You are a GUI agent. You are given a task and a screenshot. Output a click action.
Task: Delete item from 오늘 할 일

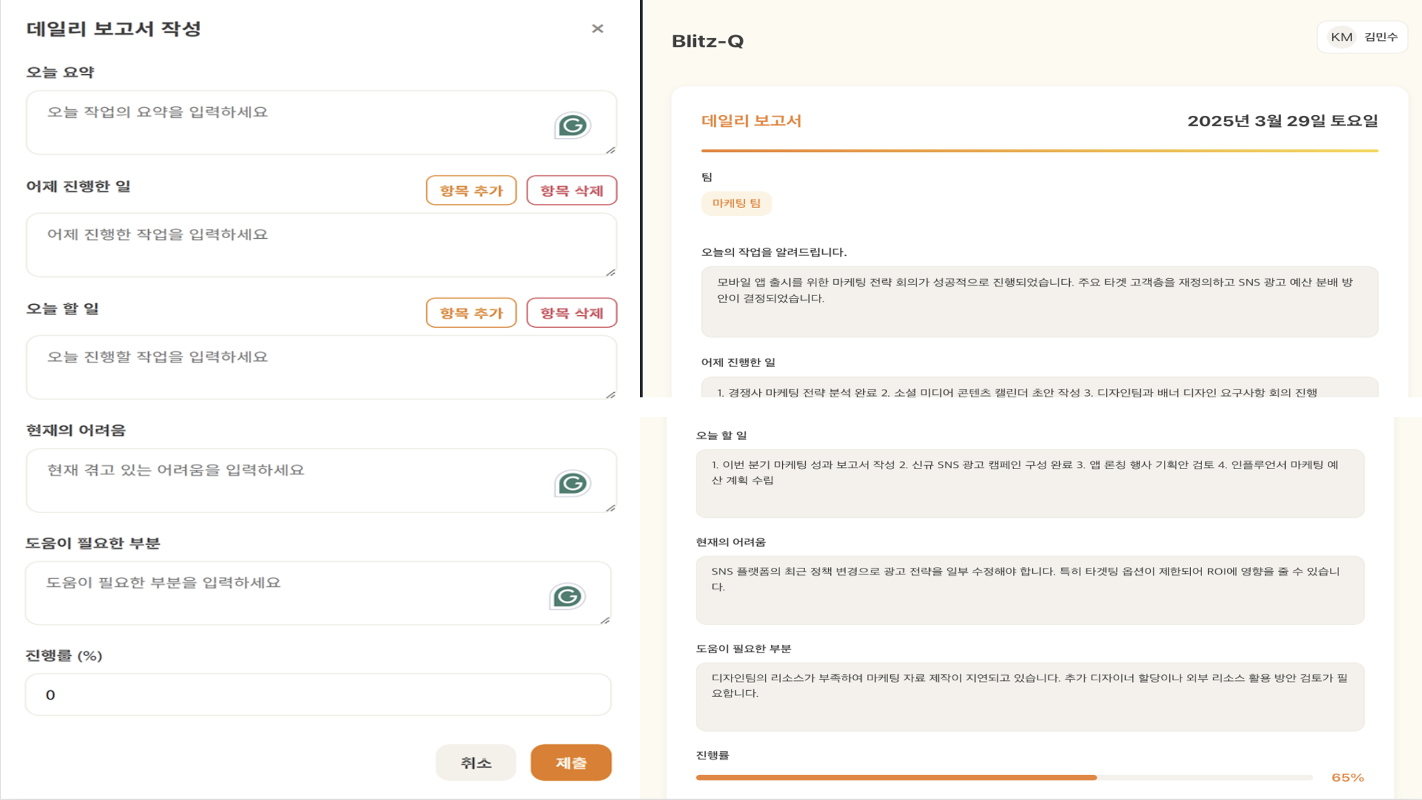(571, 313)
